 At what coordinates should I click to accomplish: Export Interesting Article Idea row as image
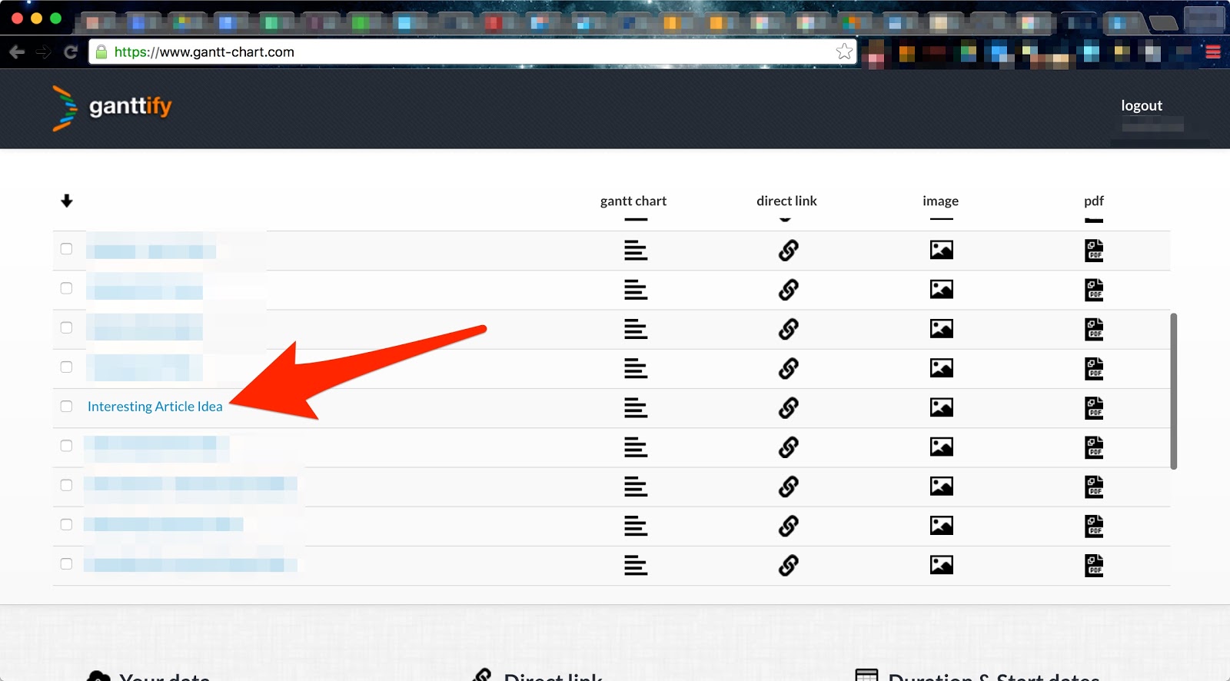coord(941,407)
